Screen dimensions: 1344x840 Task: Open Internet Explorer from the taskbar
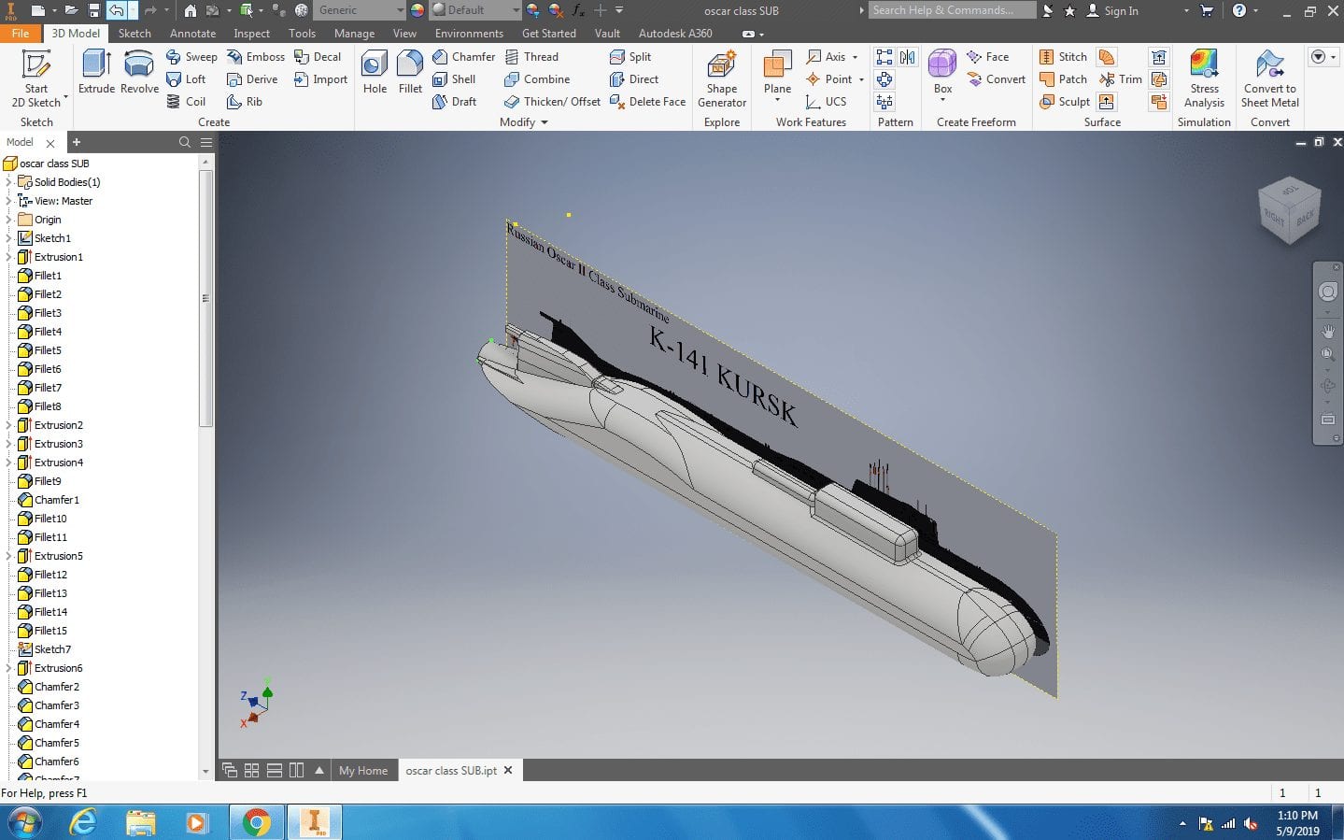click(83, 822)
